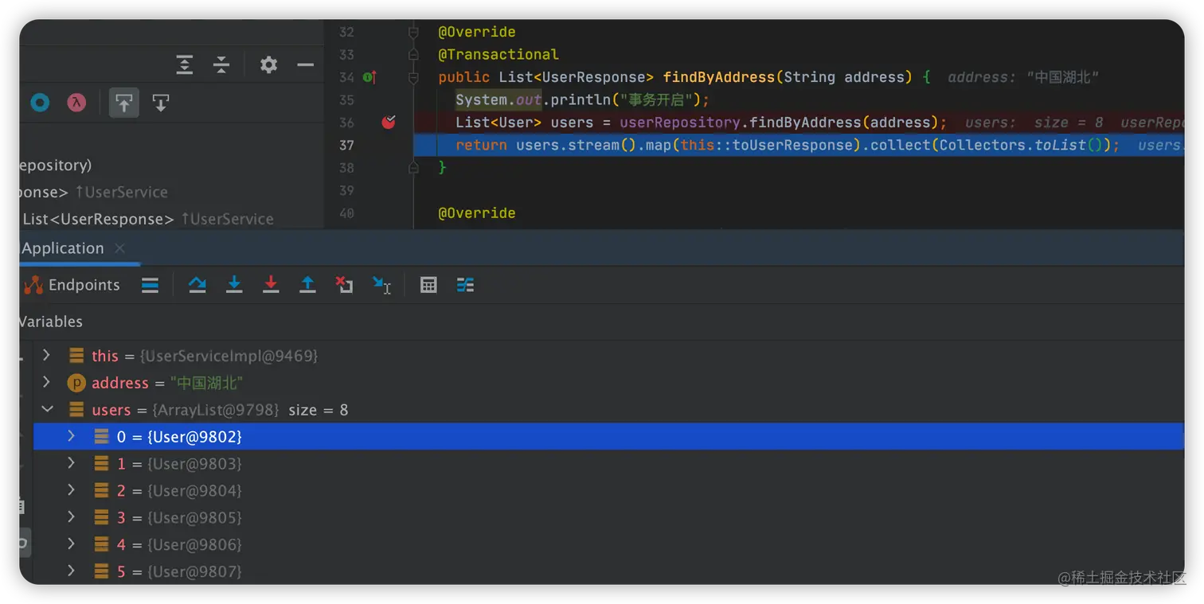Screen dimensions: 1204x604
Task: Select the 'this = {UserServiceImpl@9469}' row
Action: (x=608, y=356)
